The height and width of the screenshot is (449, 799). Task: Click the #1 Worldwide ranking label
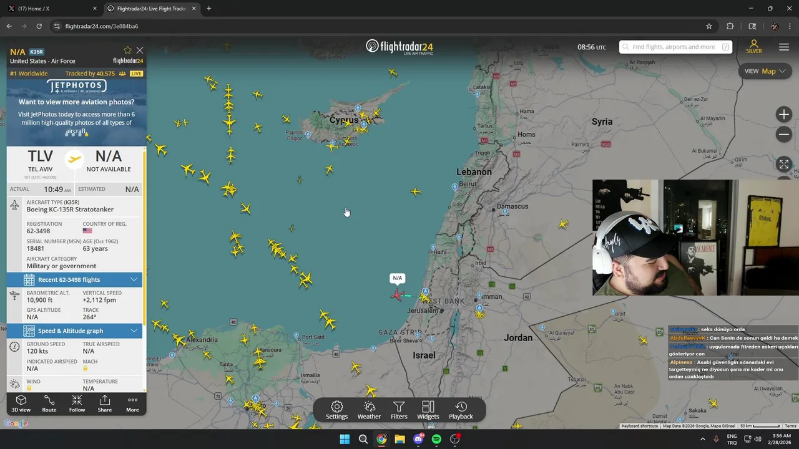[29, 74]
